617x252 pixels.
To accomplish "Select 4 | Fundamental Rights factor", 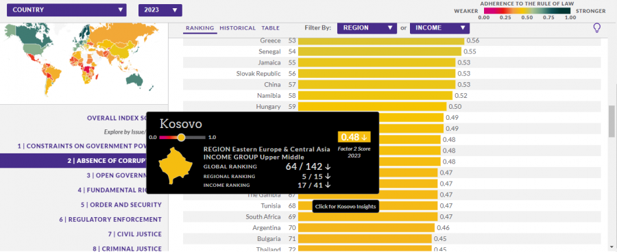I will 112,190.
